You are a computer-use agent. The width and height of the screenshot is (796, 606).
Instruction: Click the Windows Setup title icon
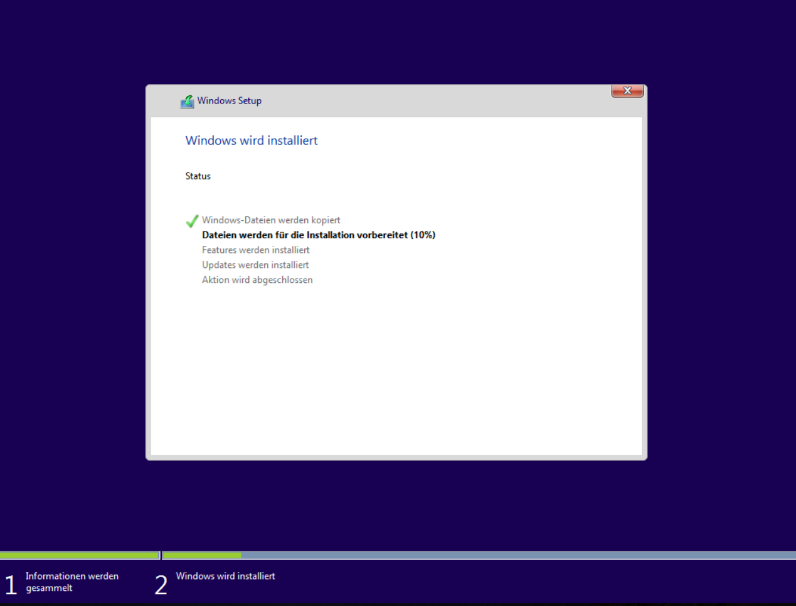pos(187,101)
